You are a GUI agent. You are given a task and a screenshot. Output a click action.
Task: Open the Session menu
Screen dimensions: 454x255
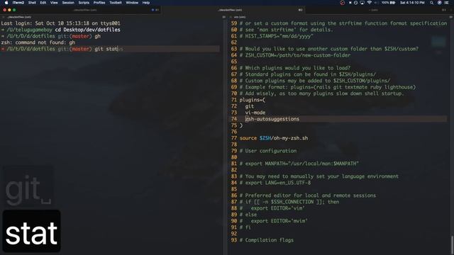(68, 3)
